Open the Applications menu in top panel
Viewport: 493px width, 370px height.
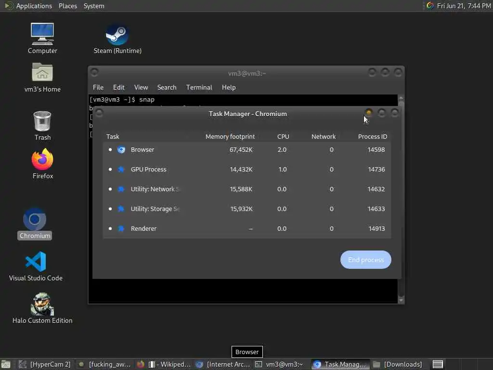[x=34, y=6]
